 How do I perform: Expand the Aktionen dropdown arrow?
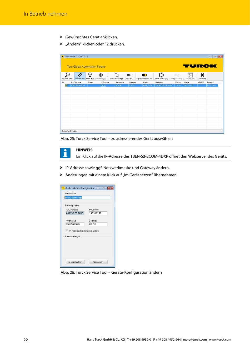pyautogui.click(x=107, y=76)
